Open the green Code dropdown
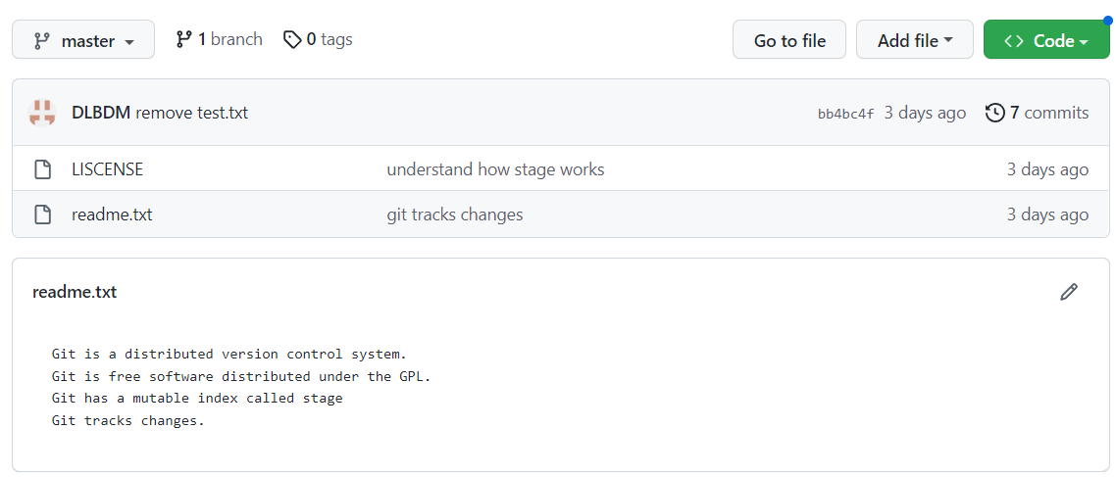 (x=1046, y=40)
